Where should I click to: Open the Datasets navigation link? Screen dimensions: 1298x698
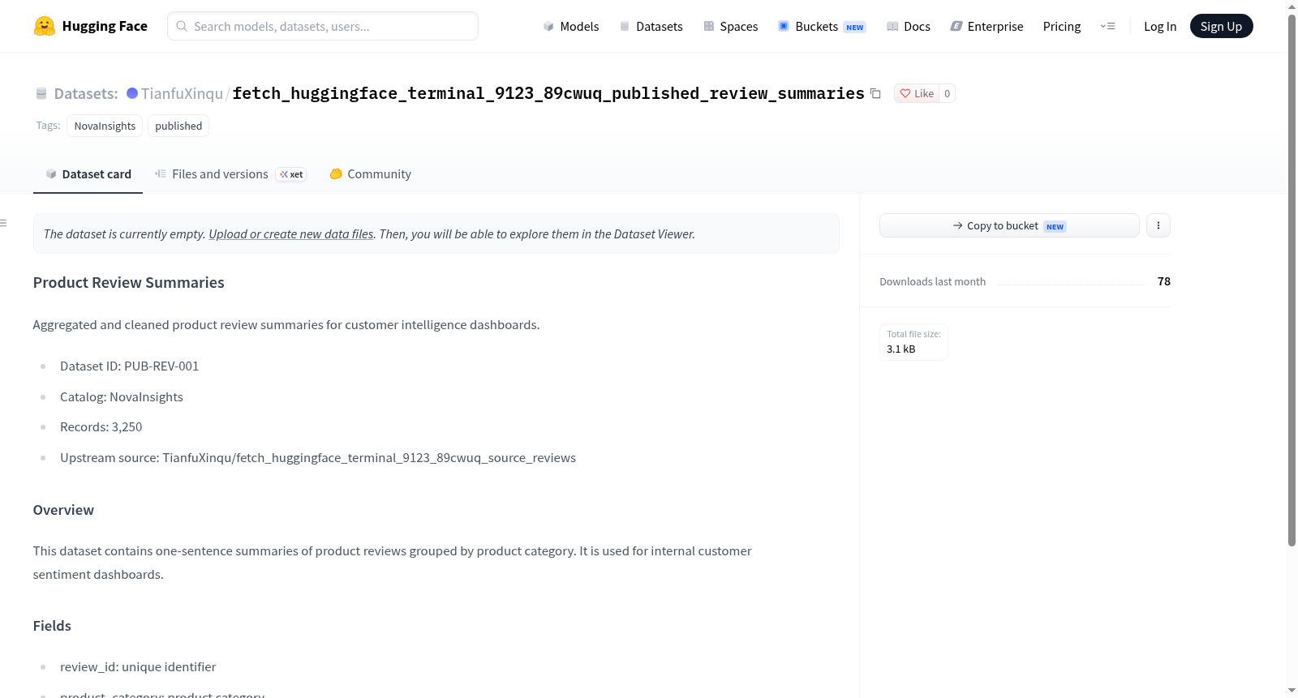click(x=651, y=26)
